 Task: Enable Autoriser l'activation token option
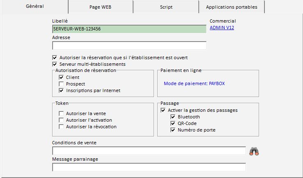(61, 120)
